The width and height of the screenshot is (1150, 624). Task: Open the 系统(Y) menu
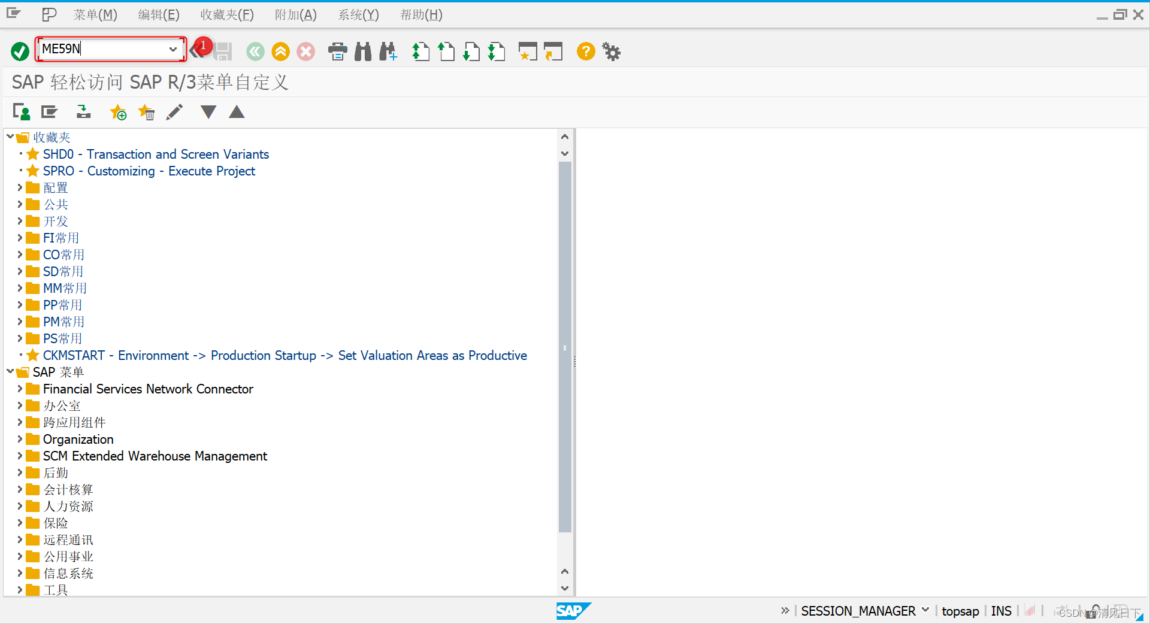click(x=359, y=15)
